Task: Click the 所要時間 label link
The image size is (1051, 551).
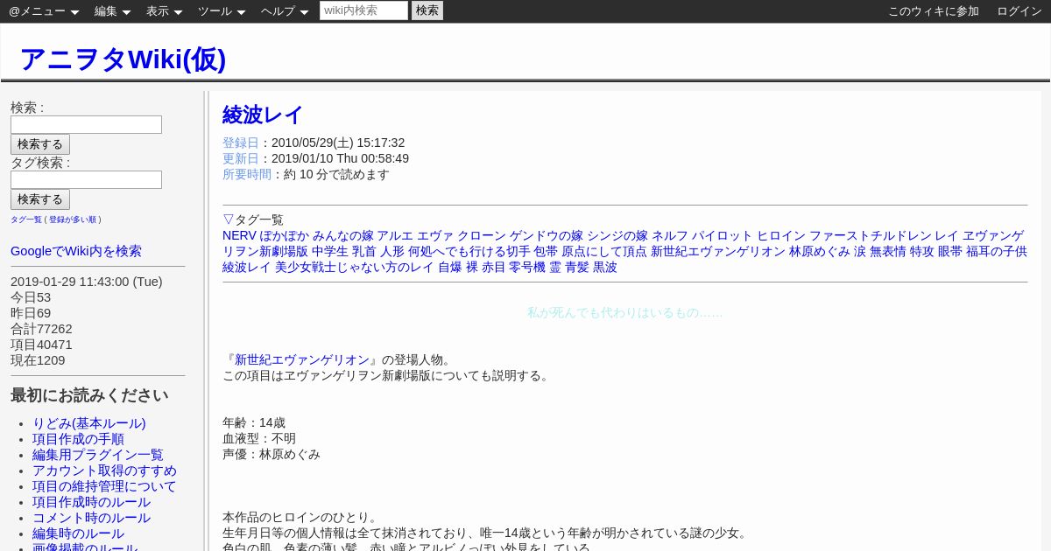Action: click(247, 174)
